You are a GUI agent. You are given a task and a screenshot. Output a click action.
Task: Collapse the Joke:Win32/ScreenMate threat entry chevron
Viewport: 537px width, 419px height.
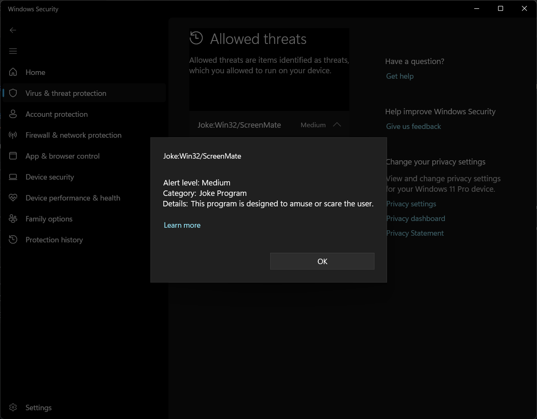pyautogui.click(x=337, y=125)
